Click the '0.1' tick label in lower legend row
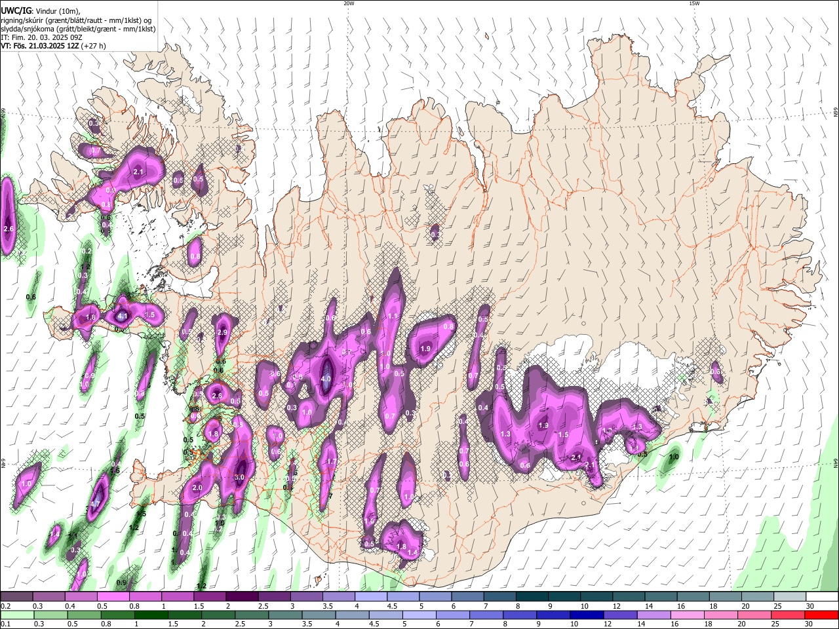This screenshot has height=629, width=839. [x=5, y=624]
